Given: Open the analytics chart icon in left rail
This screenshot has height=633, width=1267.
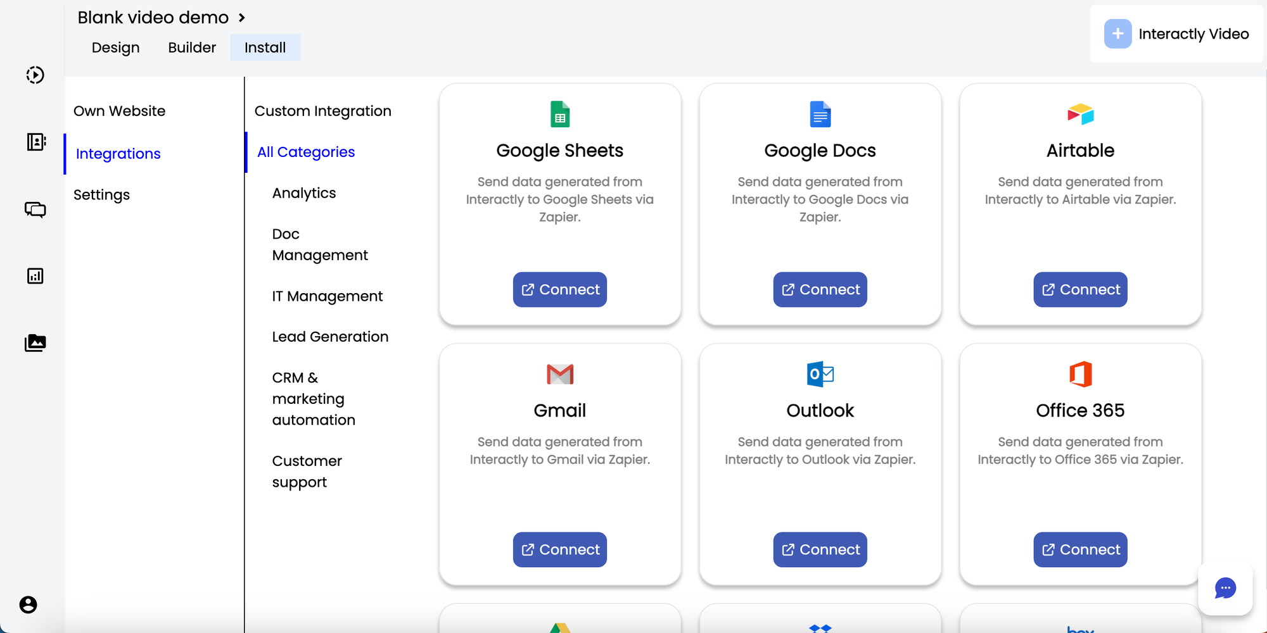Looking at the screenshot, I should click(35, 276).
